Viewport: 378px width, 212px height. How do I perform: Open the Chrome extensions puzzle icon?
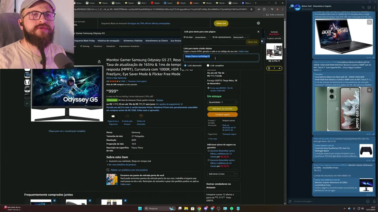pyautogui.click(x=264, y=9)
